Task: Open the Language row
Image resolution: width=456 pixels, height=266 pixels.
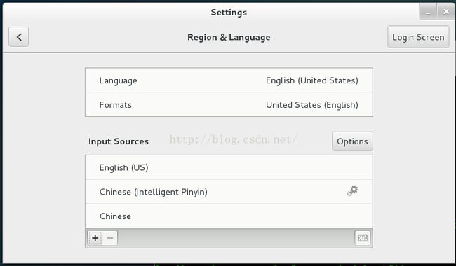Action: pos(229,80)
